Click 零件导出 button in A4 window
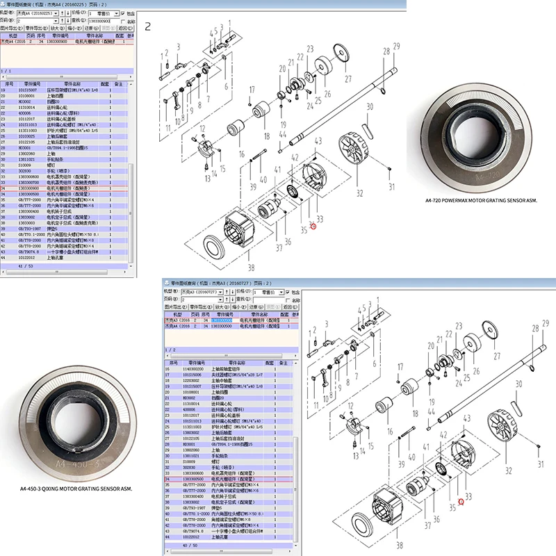The height and width of the screenshot is (556, 556). (x=37, y=28)
